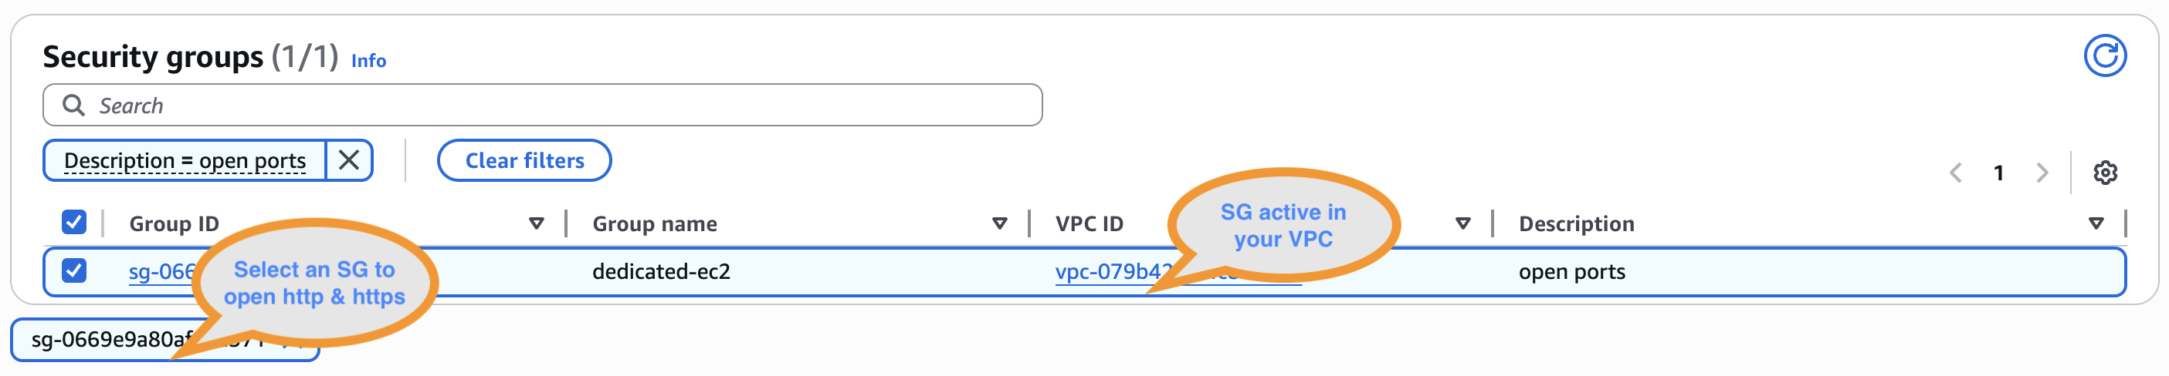The height and width of the screenshot is (376, 2169).
Task: Select page number 1 in pagination
Action: pos(1998,173)
